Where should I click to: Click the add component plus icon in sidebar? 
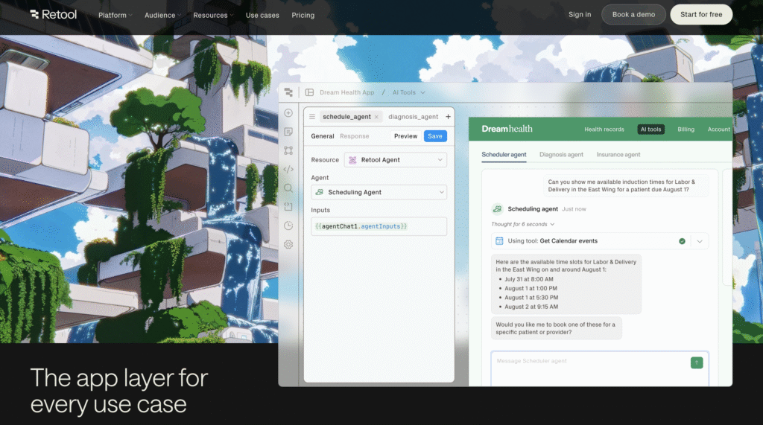tap(288, 113)
